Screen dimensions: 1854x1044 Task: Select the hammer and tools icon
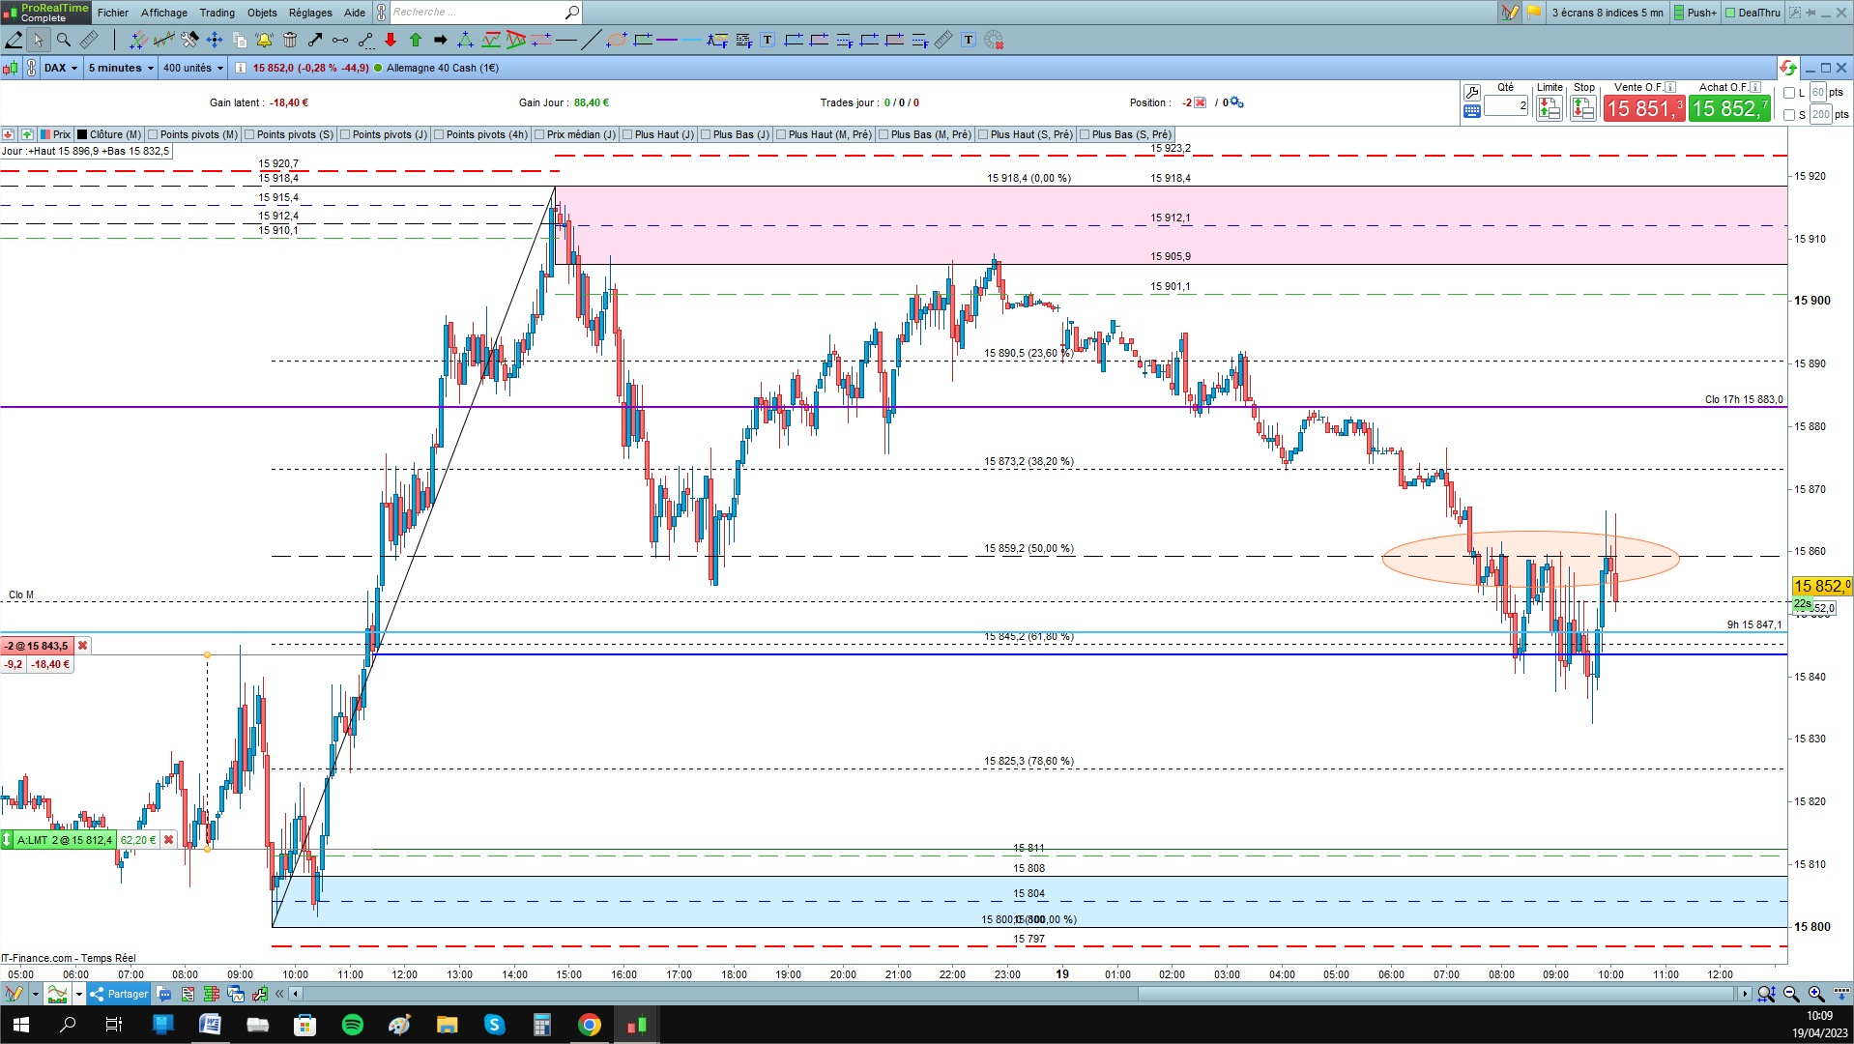click(189, 40)
